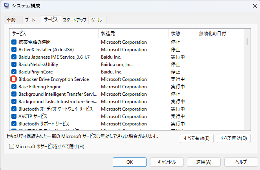This screenshot has height=170, width=260.
Task: Enable BitLocker Drive Encryption Service checkbox
Action: 14,79
